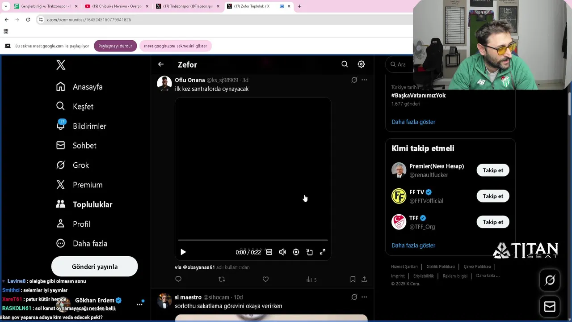Expand the footer Daha fazla menu
The width and height of the screenshot is (572, 322).
[x=488, y=276]
